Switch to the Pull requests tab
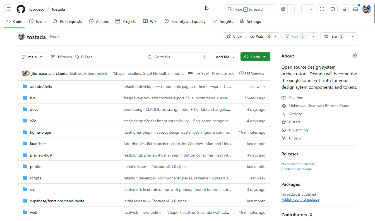This screenshot has width=375, height=221. tap(68, 21)
